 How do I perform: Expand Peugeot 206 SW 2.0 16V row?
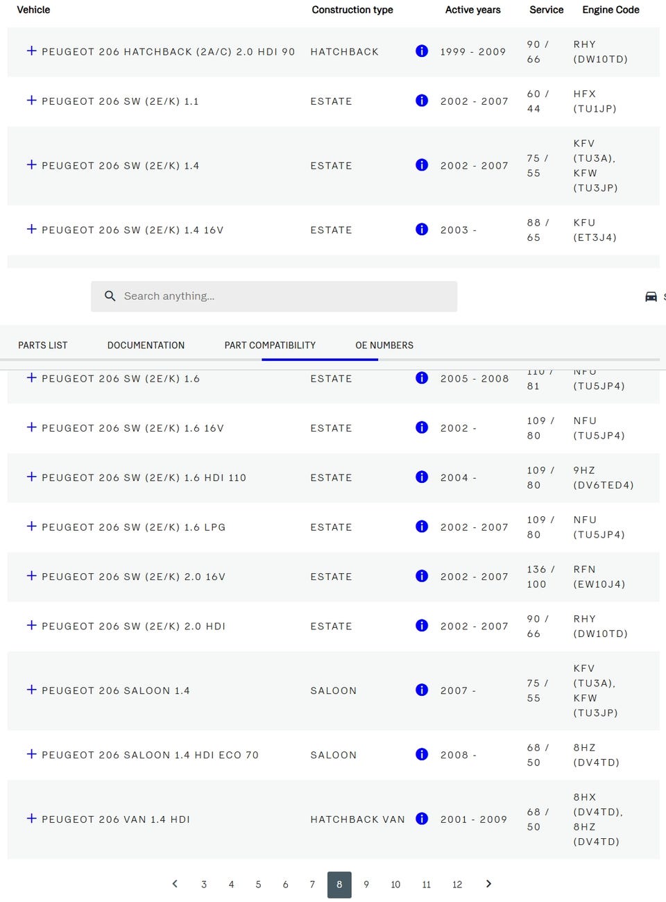31,576
